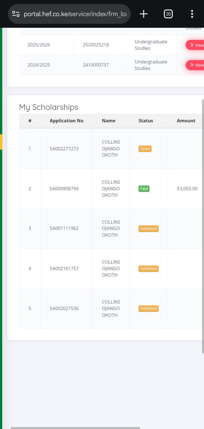Click Undergraduate Studies in 2024/2025 row

click(x=151, y=65)
